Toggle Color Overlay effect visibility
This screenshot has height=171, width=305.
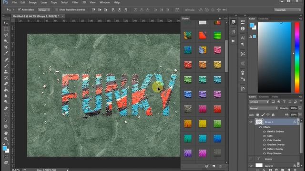coord(264,140)
